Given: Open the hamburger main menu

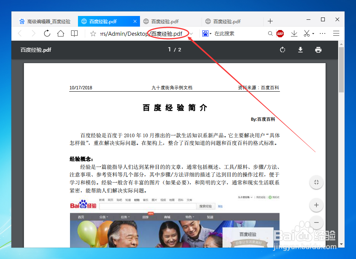Looking at the screenshot, I should pyautogui.click(x=336, y=33).
